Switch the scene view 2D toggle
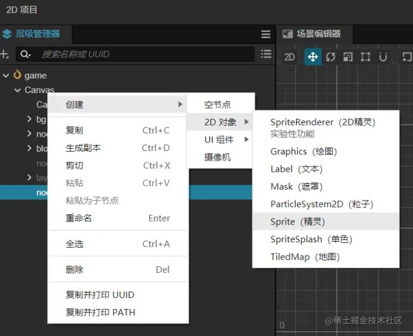The image size is (413, 336). [x=289, y=57]
